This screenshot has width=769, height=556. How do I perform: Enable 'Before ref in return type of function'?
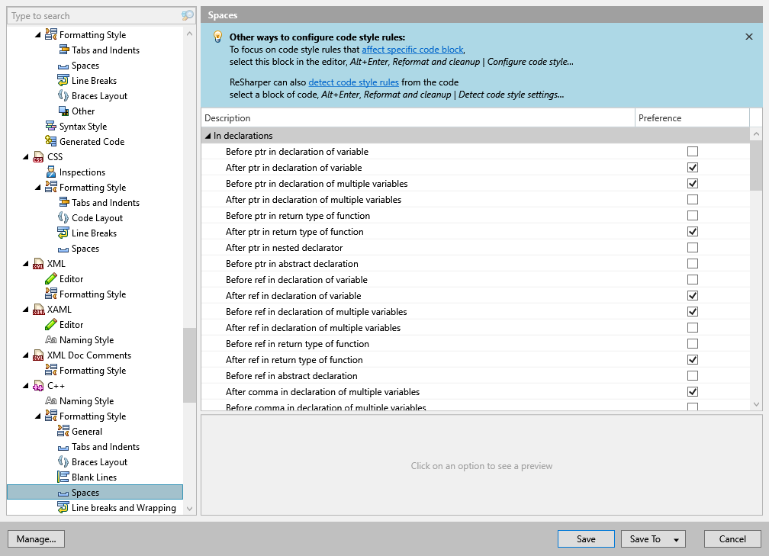[x=693, y=343]
